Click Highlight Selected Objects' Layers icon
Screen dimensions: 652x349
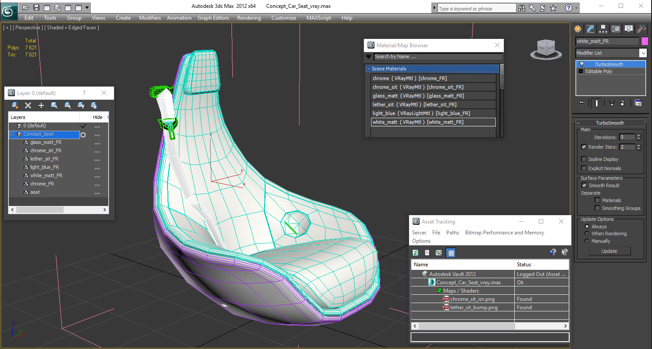(x=68, y=105)
